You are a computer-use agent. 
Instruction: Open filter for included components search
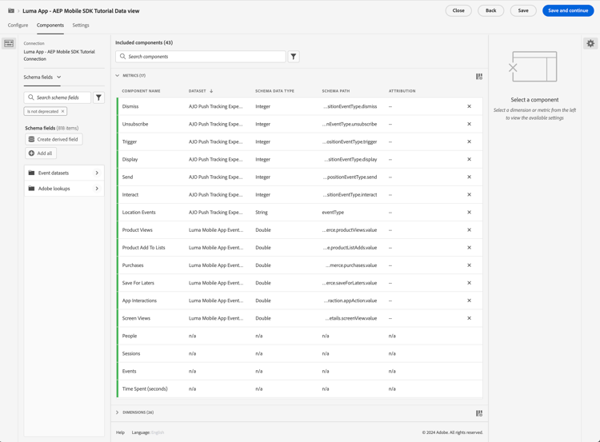[x=294, y=57]
